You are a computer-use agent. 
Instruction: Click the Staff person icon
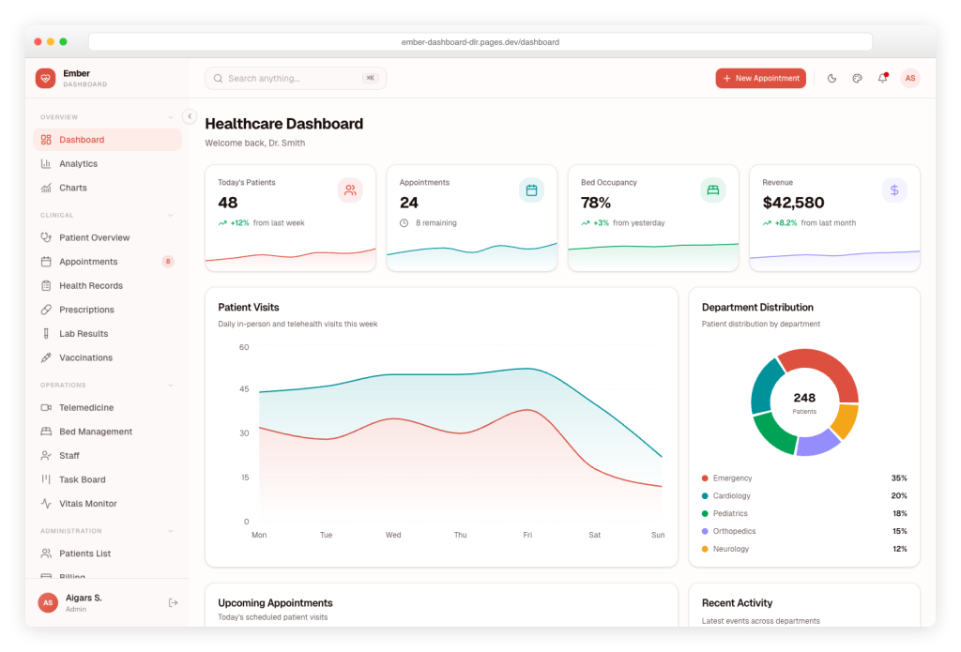[x=46, y=455]
